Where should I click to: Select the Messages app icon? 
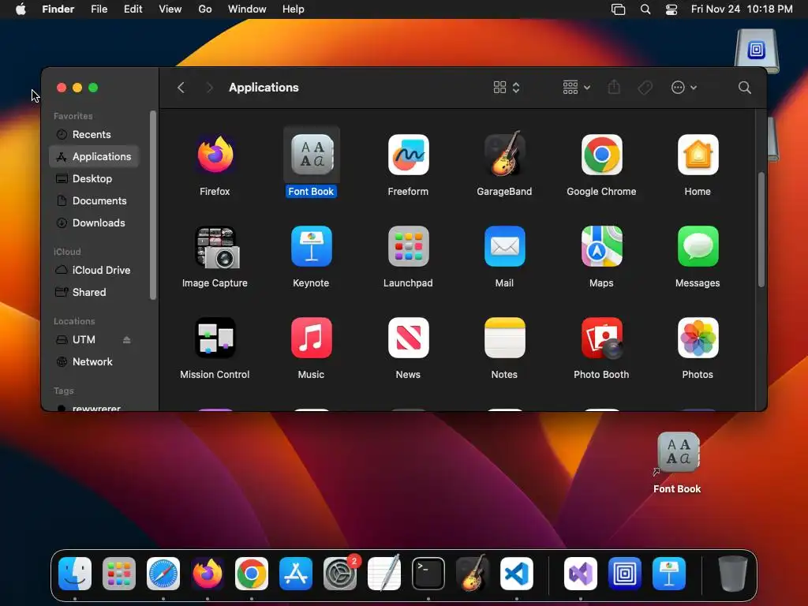698,246
